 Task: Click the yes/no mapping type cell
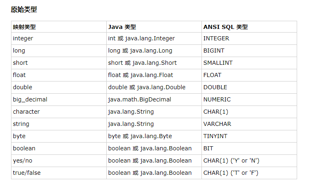point(22,161)
